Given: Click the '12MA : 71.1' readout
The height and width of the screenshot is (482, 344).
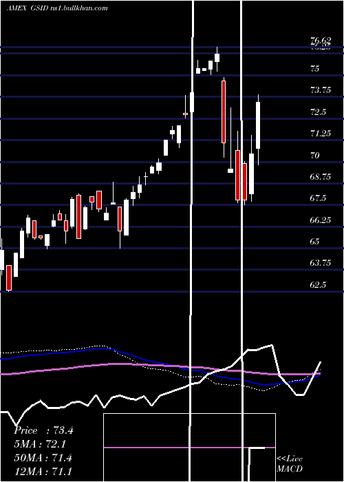Looking at the screenshot, I should 43,471.
